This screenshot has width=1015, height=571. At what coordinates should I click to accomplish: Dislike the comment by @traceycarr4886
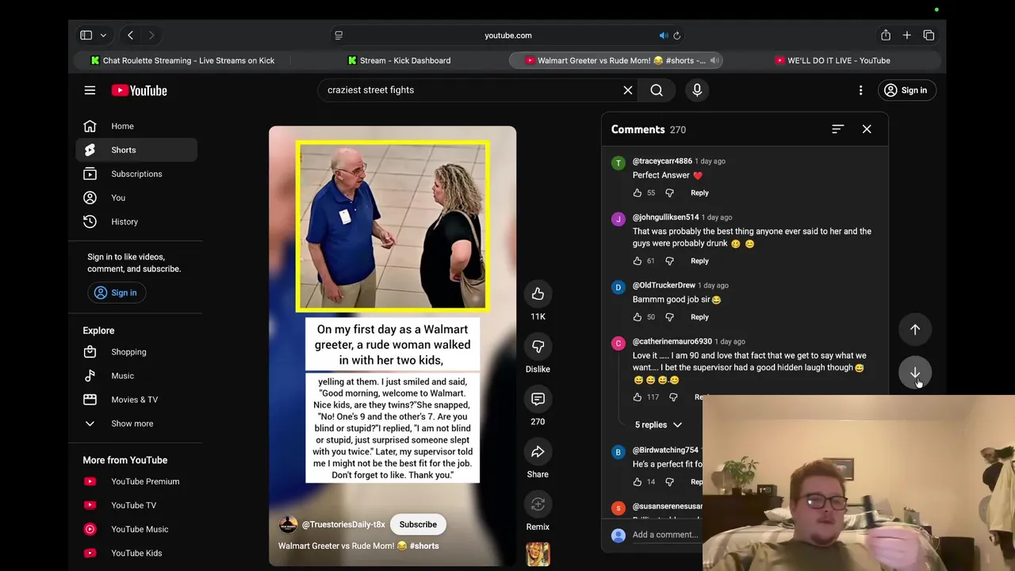pos(669,193)
